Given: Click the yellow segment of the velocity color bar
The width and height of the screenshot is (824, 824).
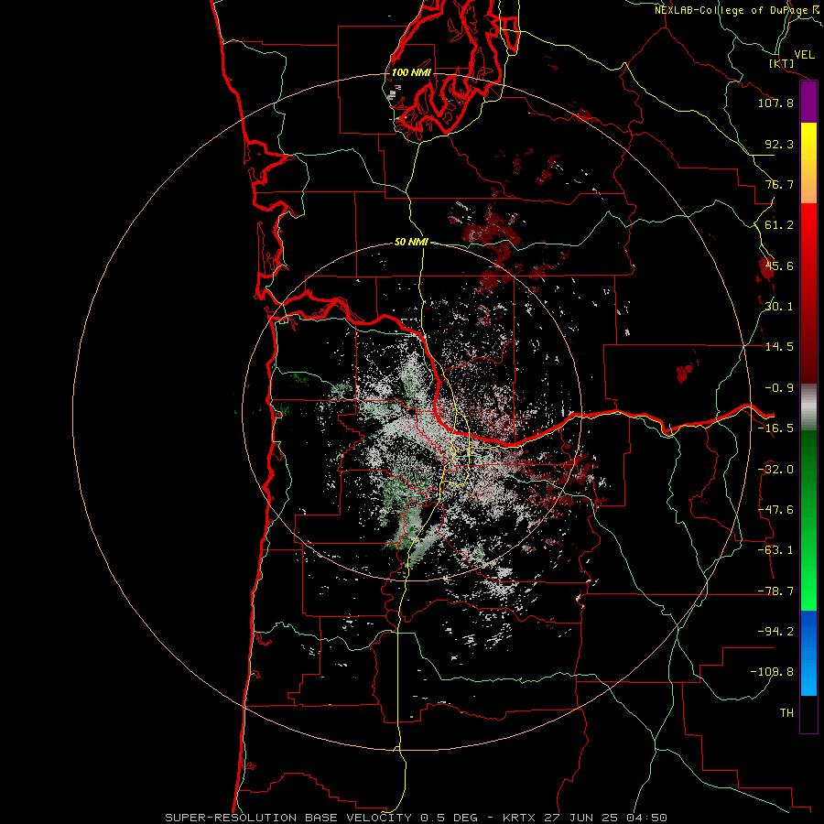Looking at the screenshot, I should coord(808,142).
